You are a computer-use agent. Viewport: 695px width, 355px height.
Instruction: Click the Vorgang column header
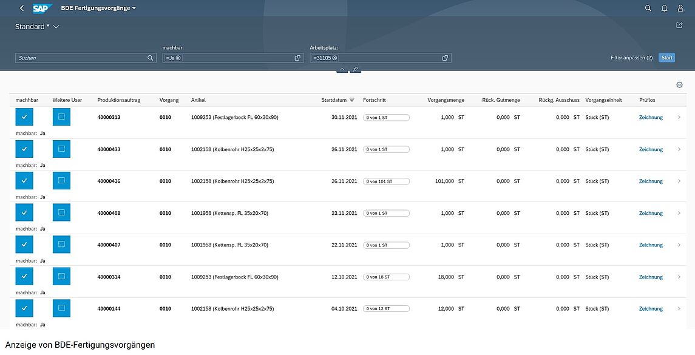pyautogui.click(x=169, y=100)
